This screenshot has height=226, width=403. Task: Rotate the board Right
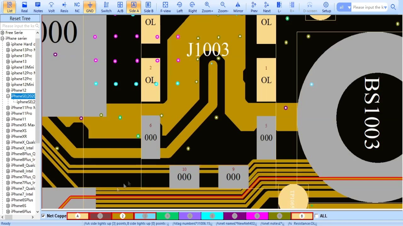[192, 7]
